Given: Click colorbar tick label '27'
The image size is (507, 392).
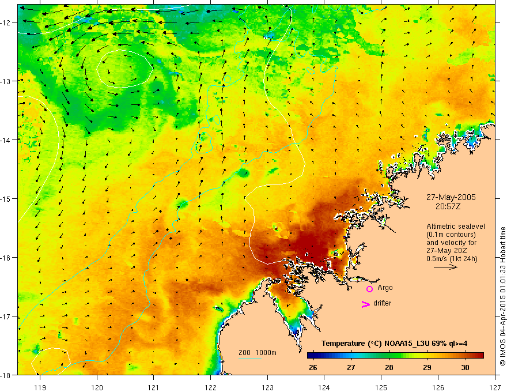Looking at the screenshot, I should (351, 368).
